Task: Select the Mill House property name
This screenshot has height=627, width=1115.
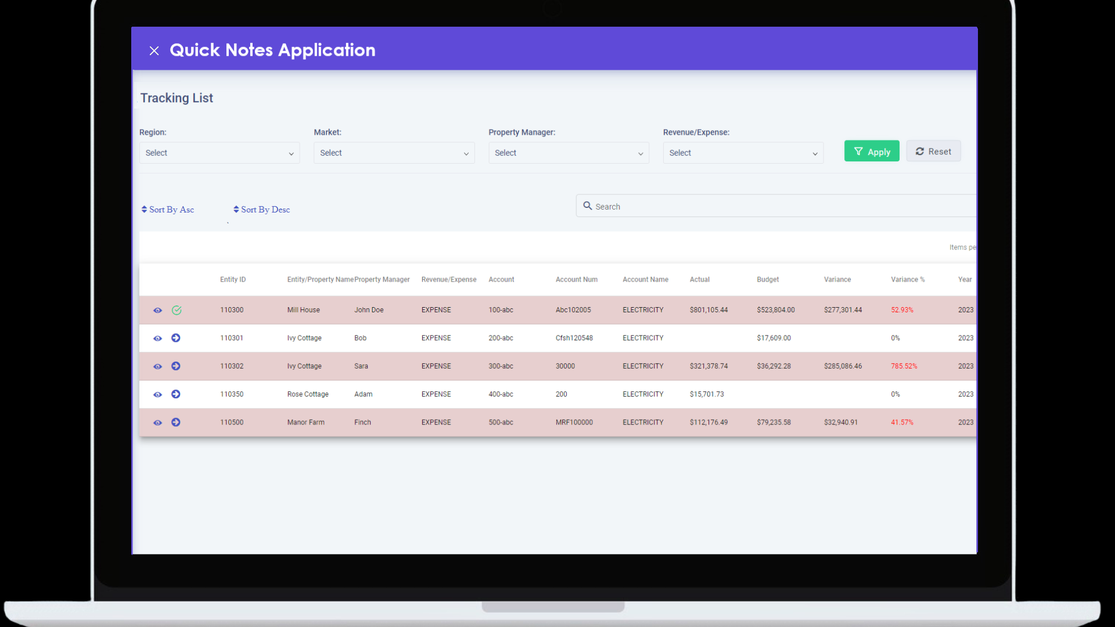Action: coord(303,310)
